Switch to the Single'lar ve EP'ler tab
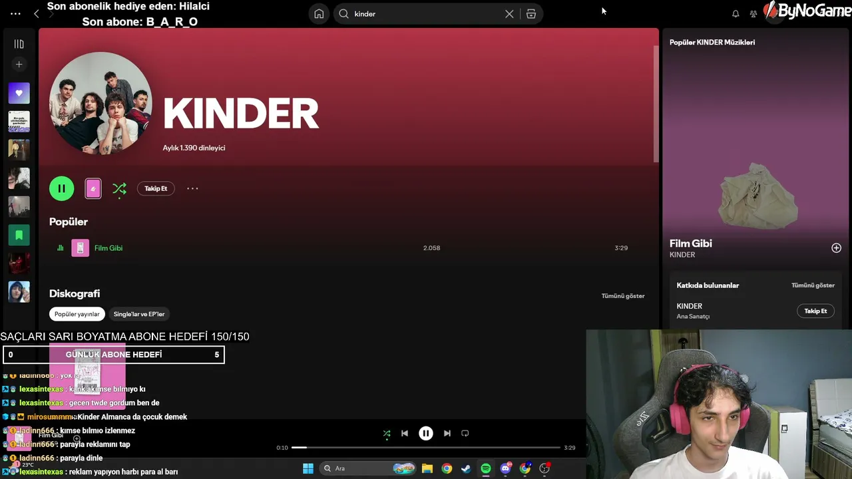This screenshot has width=852, height=479. pyautogui.click(x=139, y=314)
